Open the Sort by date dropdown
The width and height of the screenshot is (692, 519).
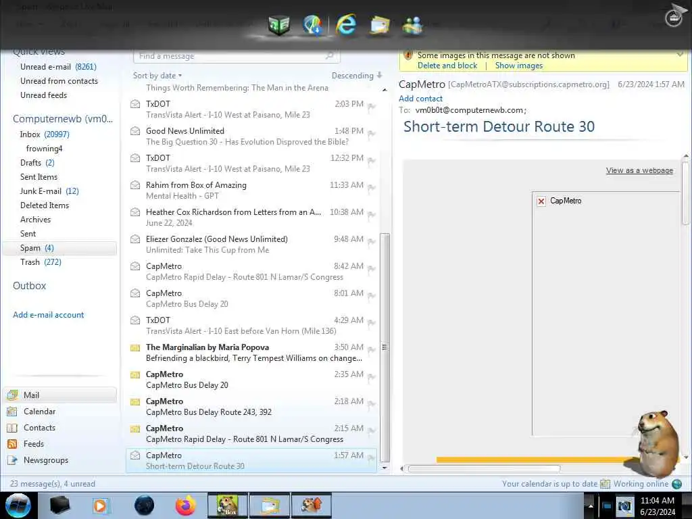pyautogui.click(x=157, y=76)
